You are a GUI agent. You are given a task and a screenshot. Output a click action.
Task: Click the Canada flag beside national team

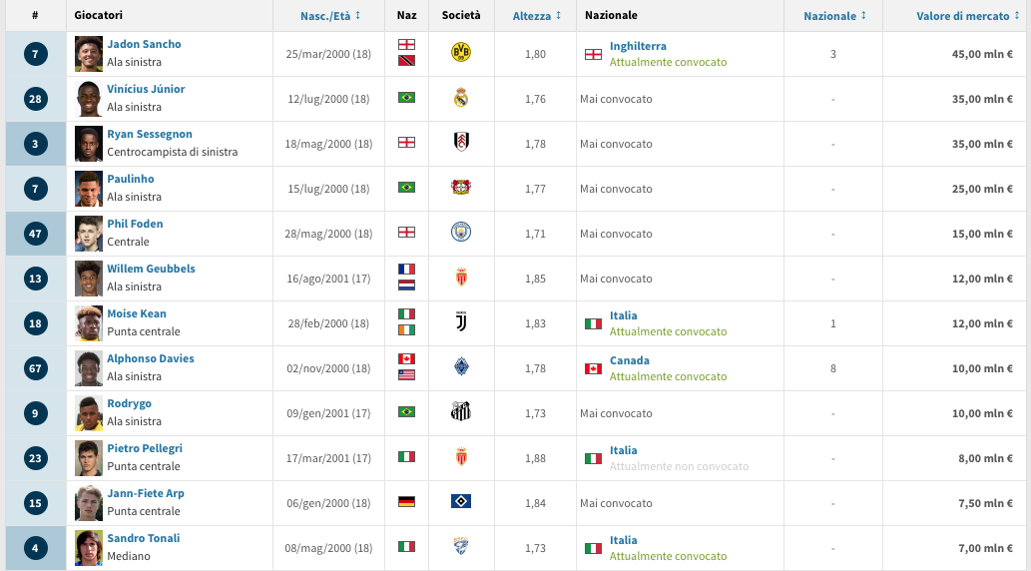[x=593, y=368]
